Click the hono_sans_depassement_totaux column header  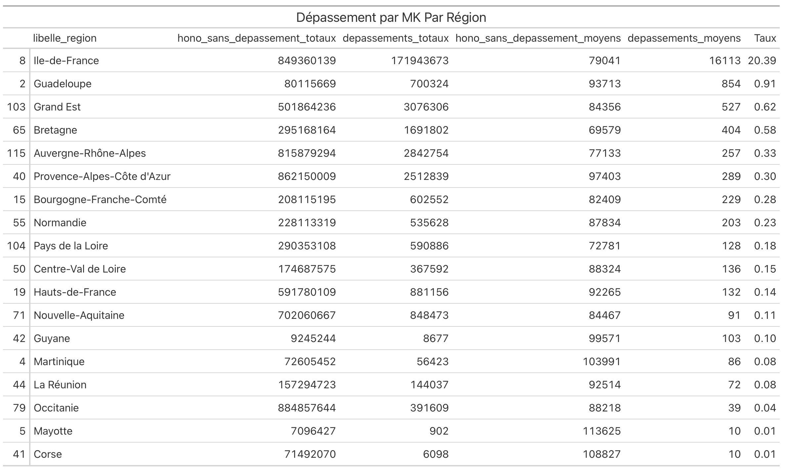pos(256,38)
